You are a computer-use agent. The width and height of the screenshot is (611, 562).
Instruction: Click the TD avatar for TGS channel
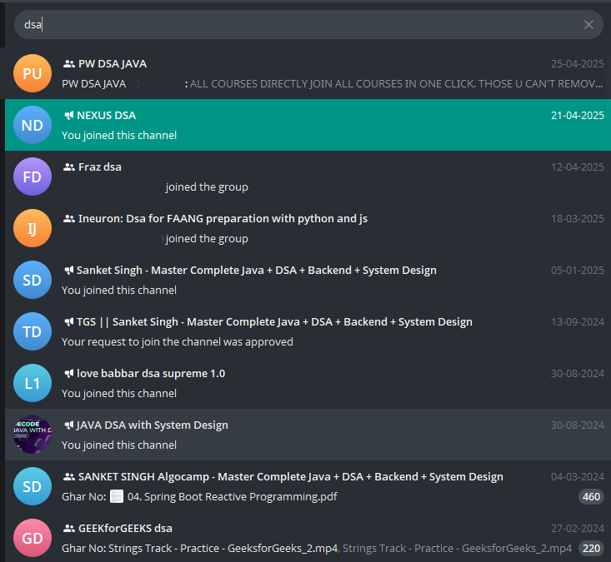[x=33, y=331]
